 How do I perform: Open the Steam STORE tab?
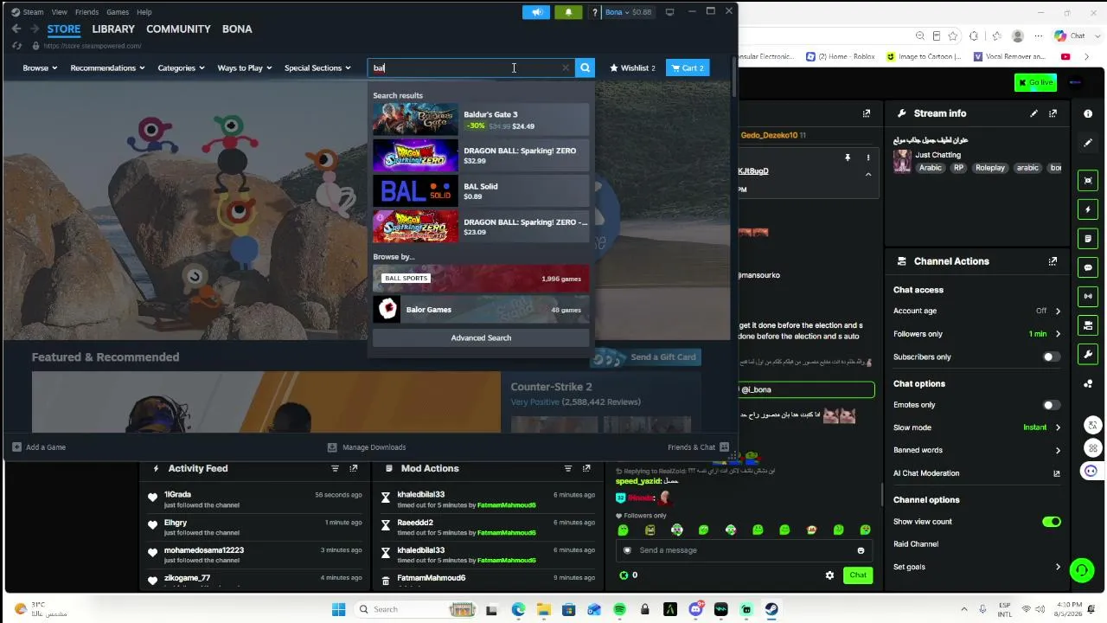click(64, 29)
